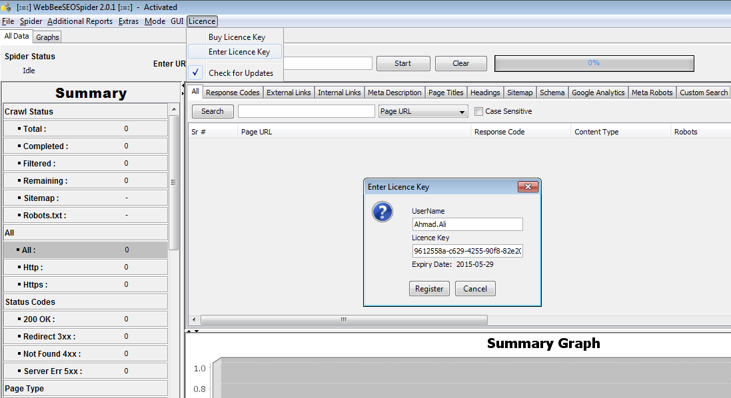Click the Licence menu
This screenshot has width=731, height=398.
click(202, 21)
